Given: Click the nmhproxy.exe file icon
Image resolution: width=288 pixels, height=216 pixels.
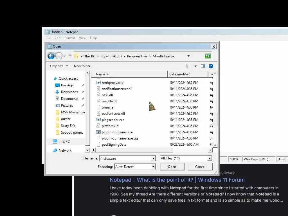Looking at the screenshot, I should 98,83.
